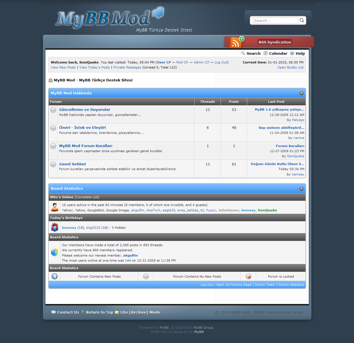
Task: Click the RSS Syndication button
Action: click(x=275, y=42)
